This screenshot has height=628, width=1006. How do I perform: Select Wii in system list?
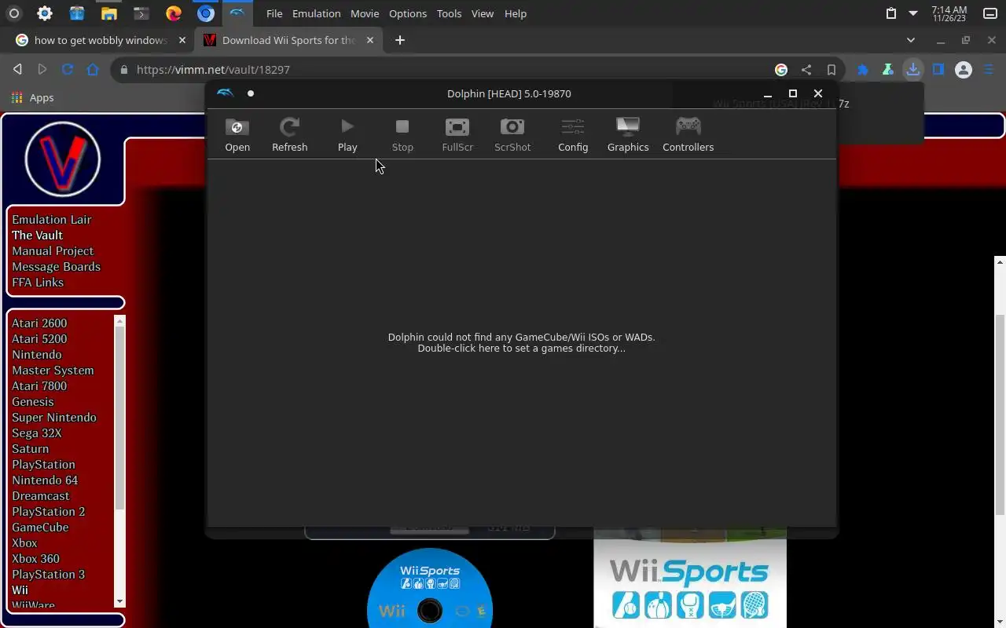[x=20, y=590]
